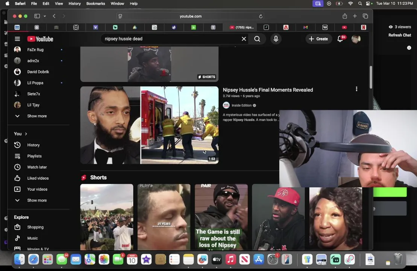Open Safari History menu
417x271 pixels.
coord(74,3)
